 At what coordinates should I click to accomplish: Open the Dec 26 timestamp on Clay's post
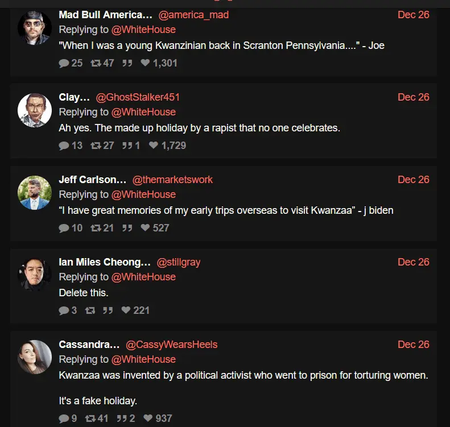[414, 97]
